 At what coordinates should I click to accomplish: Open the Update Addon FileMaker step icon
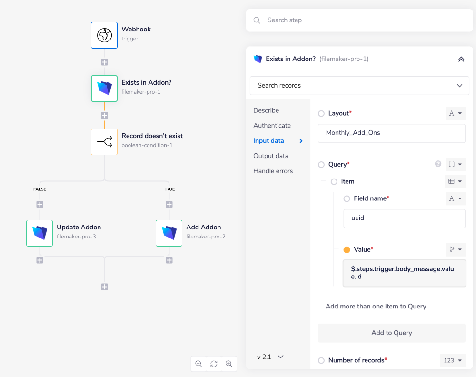[x=40, y=233]
